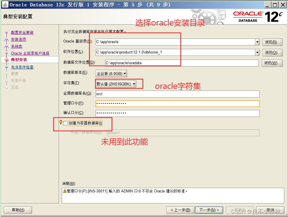Image resolution: width=288 pixels, height=217 pixels.
Task: Click the 字符集(T) label
Action: click(71, 83)
